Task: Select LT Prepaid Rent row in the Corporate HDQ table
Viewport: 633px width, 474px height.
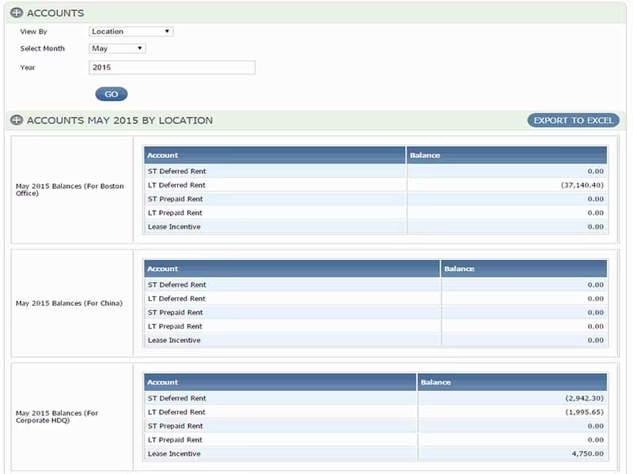Action: tap(375, 440)
